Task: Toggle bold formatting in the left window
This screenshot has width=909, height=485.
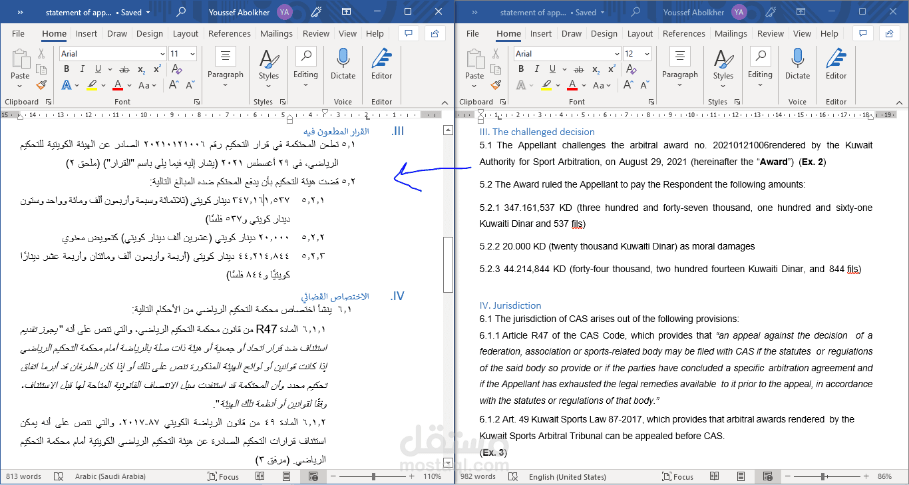Action: pyautogui.click(x=66, y=69)
